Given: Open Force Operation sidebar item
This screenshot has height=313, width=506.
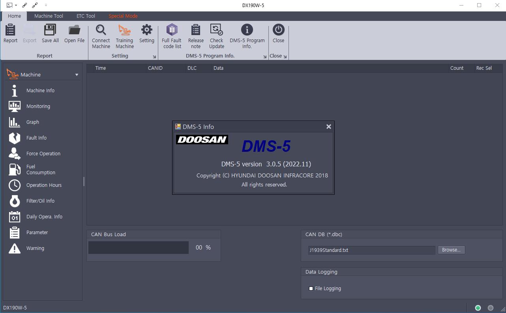Looking at the screenshot, I should click(43, 154).
